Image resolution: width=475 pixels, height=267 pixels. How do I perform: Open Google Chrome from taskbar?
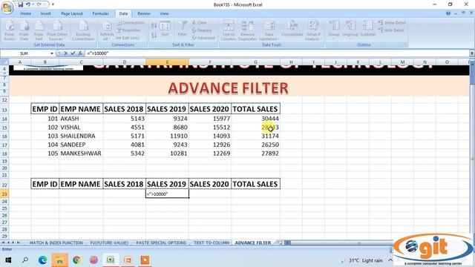(x=76, y=260)
